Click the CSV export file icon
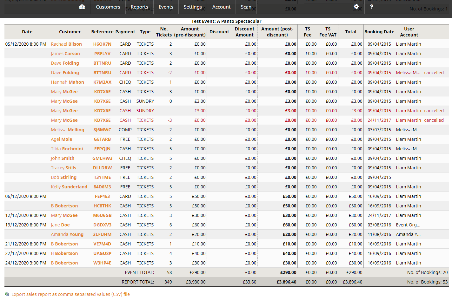452x300 pixels. pos(7,294)
